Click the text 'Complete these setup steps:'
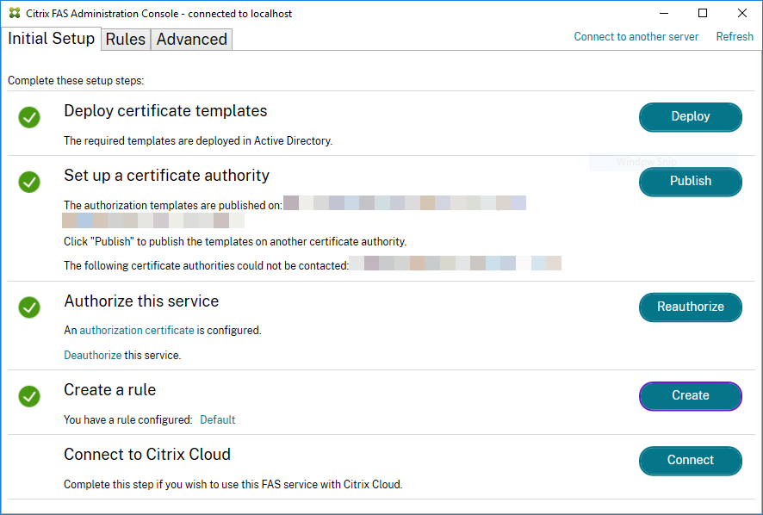763x515 pixels. click(76, 81)
